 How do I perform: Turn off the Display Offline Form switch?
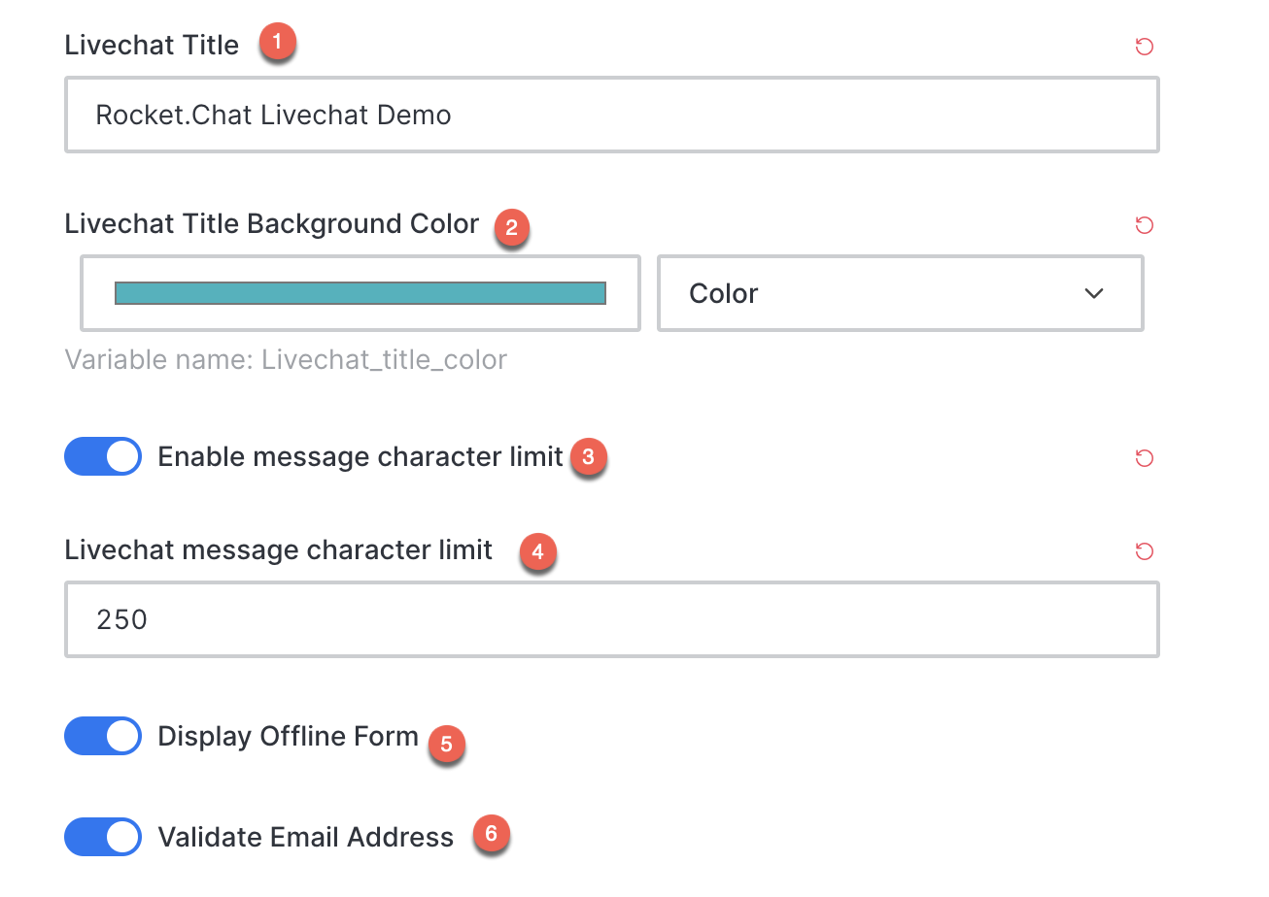coord(103,736)
